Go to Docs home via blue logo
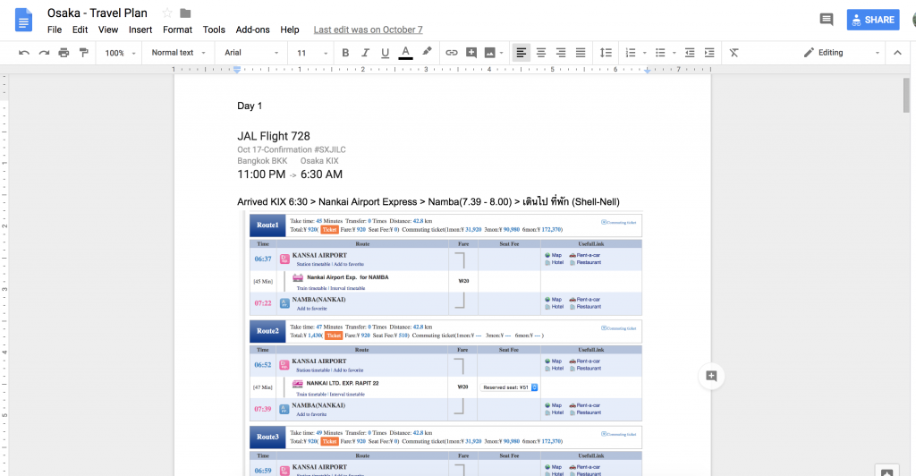Screen dimensions: 916x476 point(22,20)
